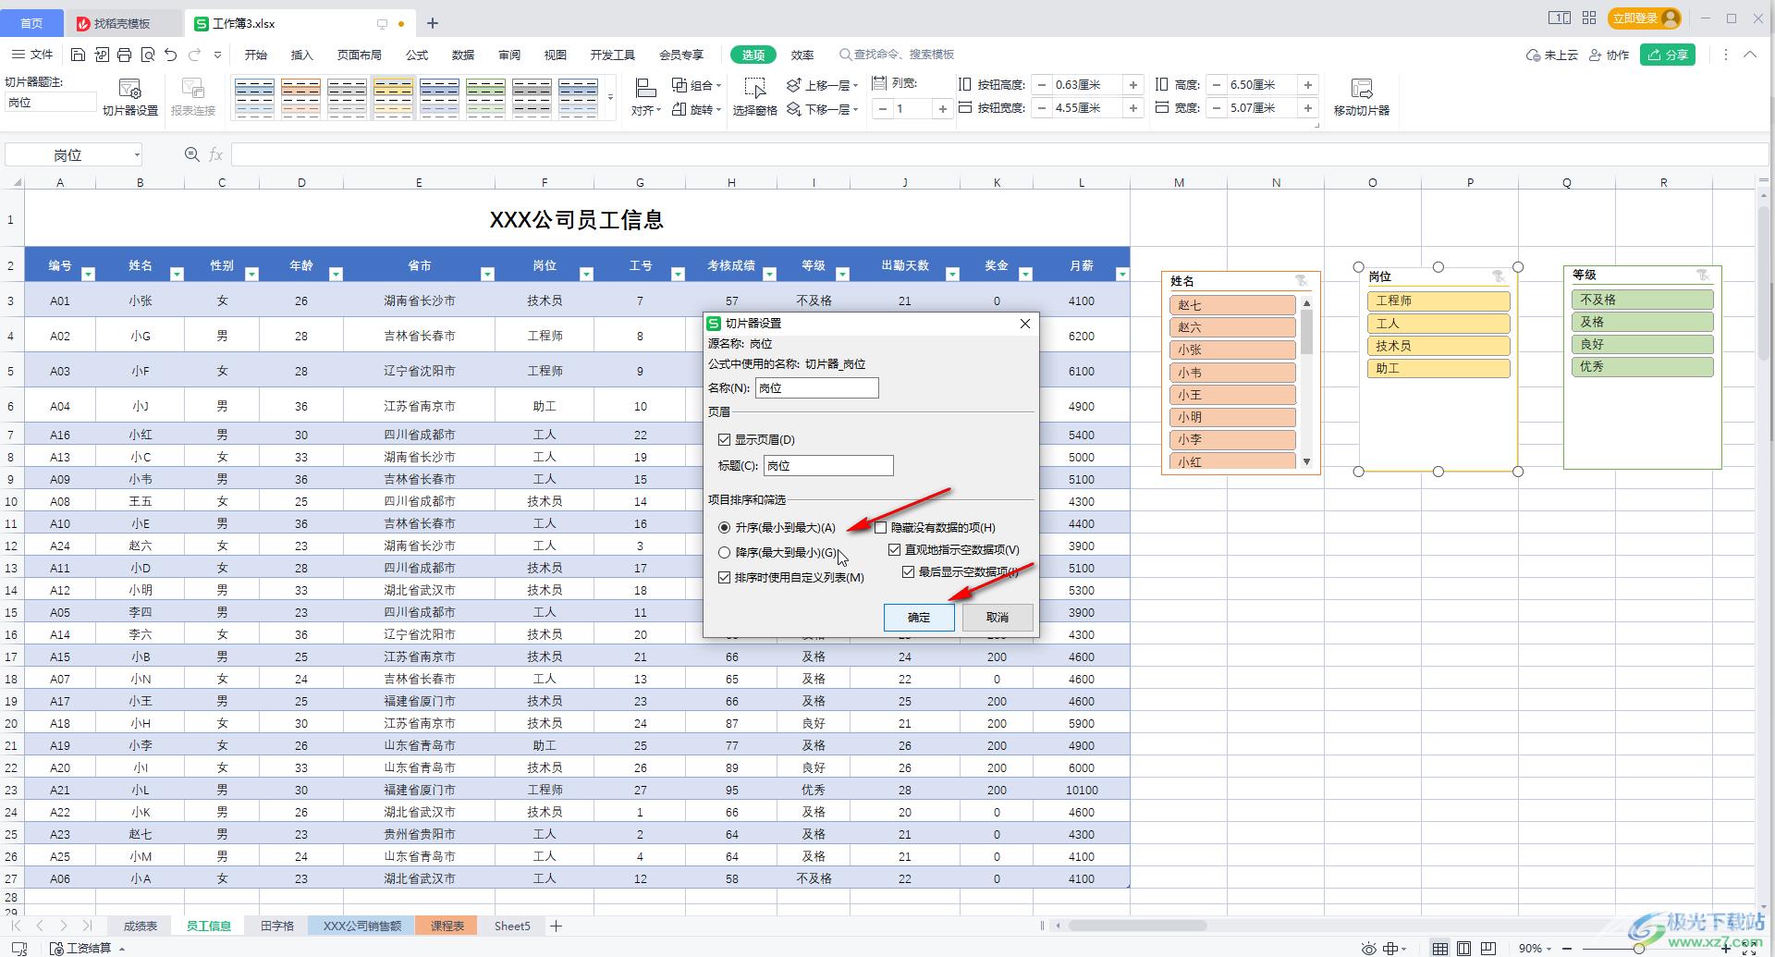Switch to 成绩表 sheet tab

point(141,926)
